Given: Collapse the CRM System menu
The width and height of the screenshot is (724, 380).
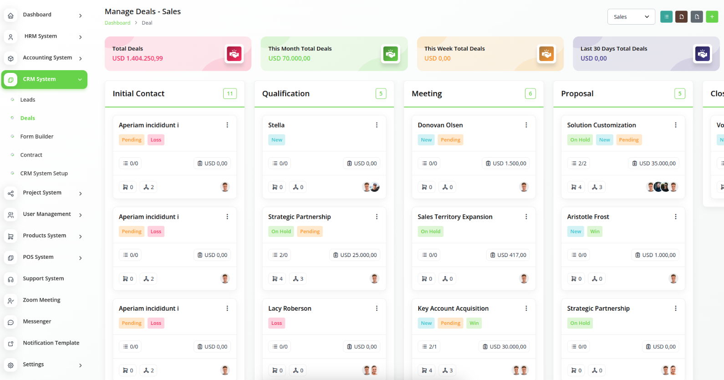Looking at the screenshot, I should pos(80,80).
